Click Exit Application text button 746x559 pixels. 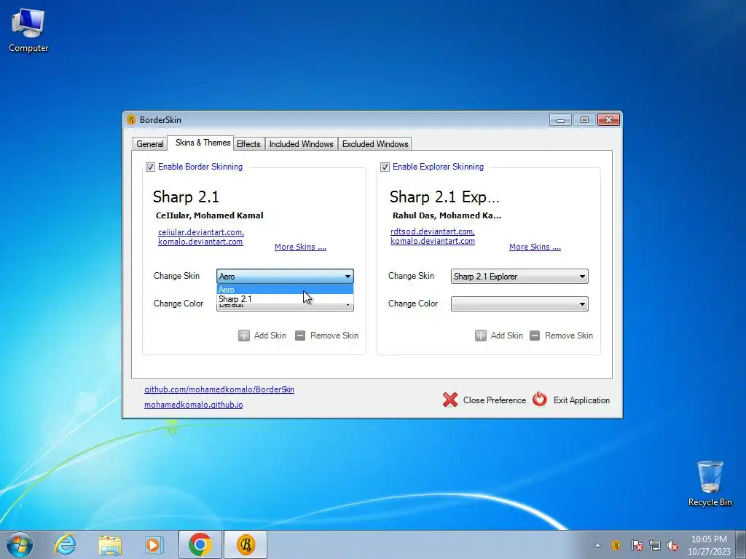pyautogui.click(x=581, y=400)
